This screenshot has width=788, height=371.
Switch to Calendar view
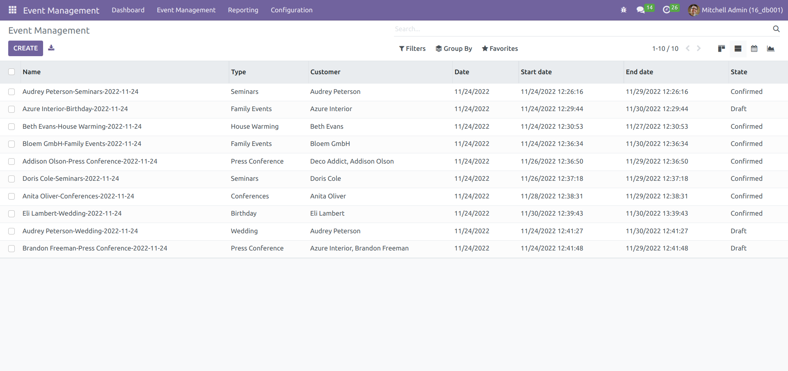click(754, 48)
